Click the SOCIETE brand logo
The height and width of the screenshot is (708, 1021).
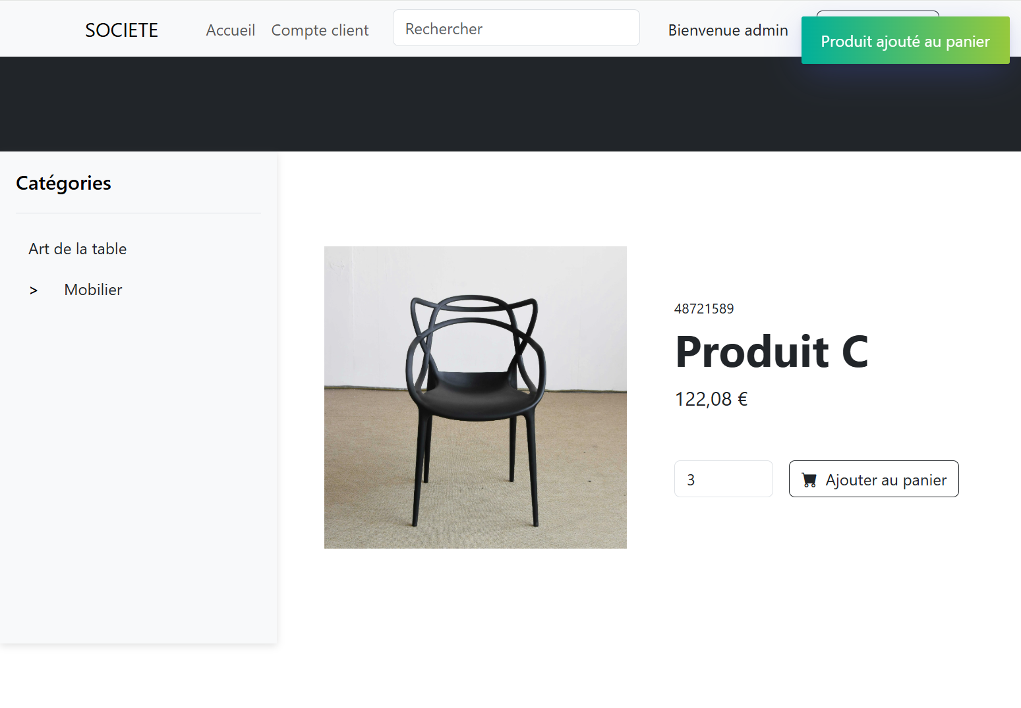[121, 30]
